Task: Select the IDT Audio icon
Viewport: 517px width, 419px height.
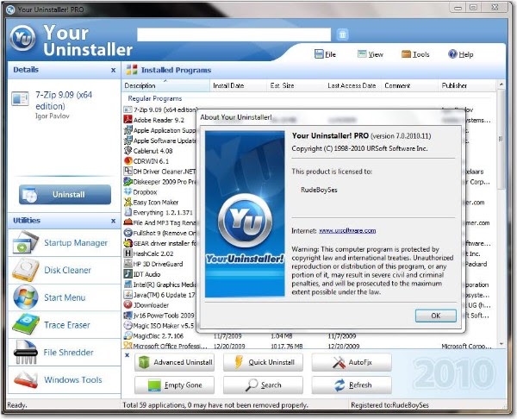Action: click(x=128, y=274)
